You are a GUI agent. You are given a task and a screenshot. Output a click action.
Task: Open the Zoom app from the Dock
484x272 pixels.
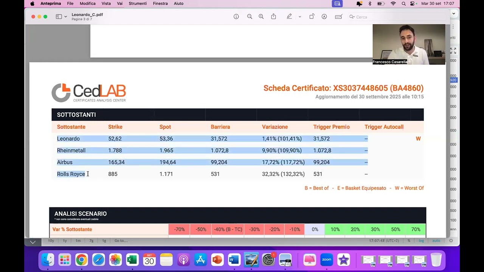point(326,260)
